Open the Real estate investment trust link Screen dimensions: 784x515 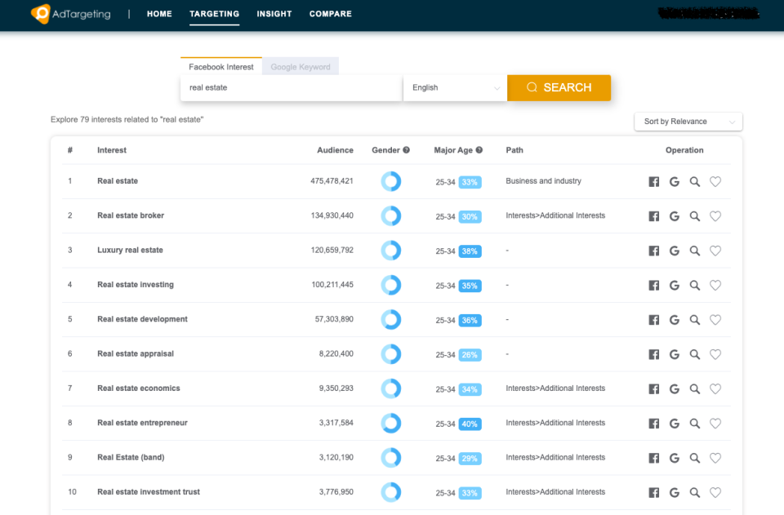pyautogui.click(x=149, y=491)
